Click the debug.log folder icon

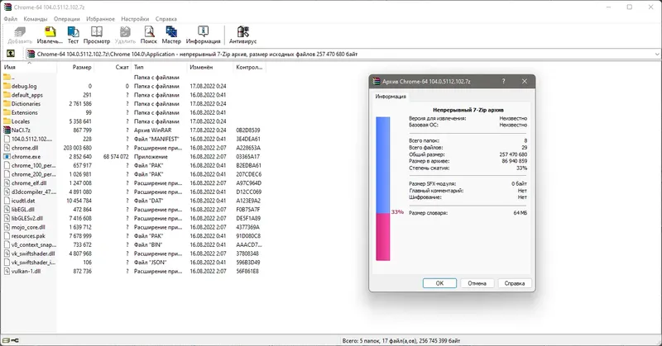7,86
